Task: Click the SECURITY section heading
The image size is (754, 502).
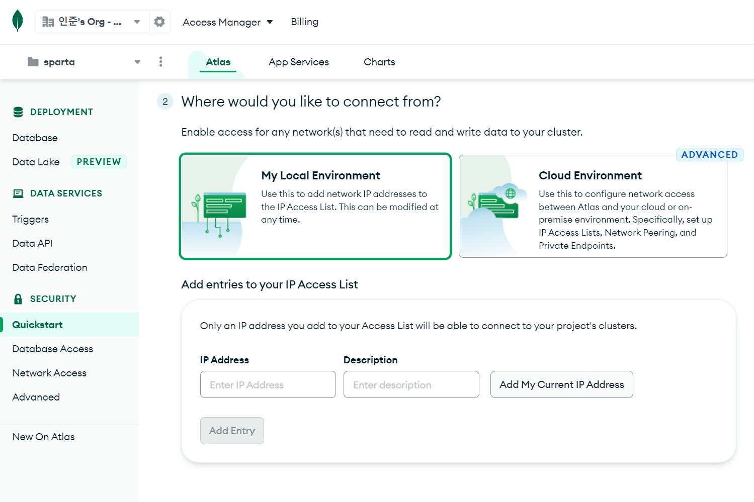Action: (x=53, y=299)
